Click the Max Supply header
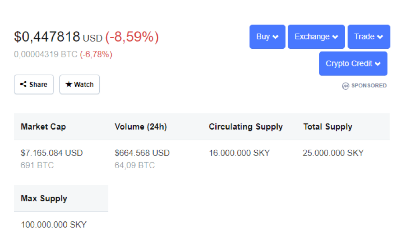Viewport: 405px width, 235px height. click(x=44, y=199)
